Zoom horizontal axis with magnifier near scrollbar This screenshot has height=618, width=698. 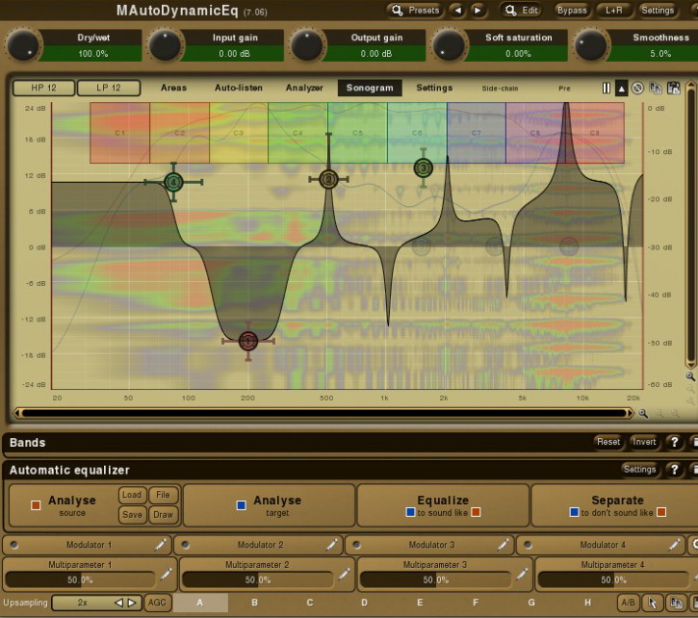(643, 414)
